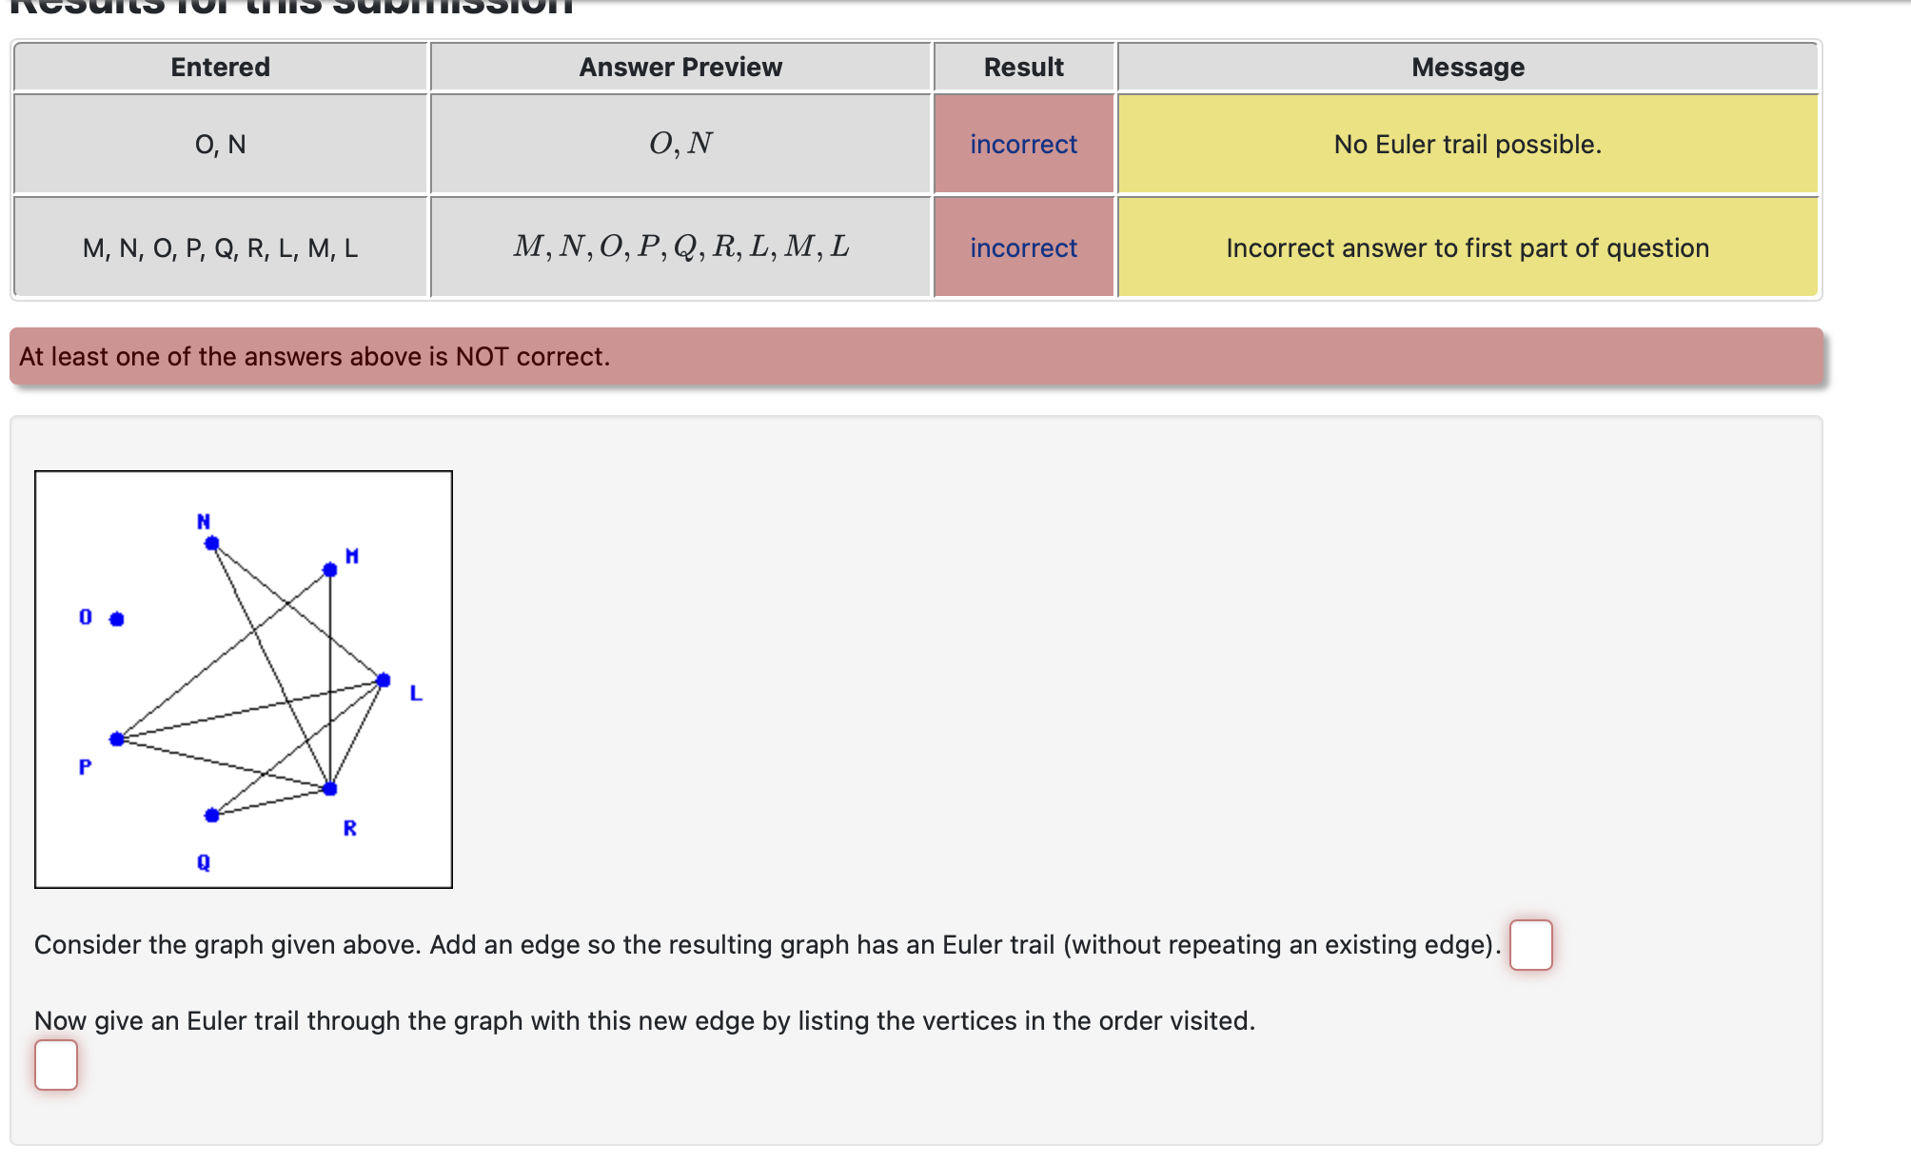
Task: Click vertex R dot in the graph
Action: [329, 789]
